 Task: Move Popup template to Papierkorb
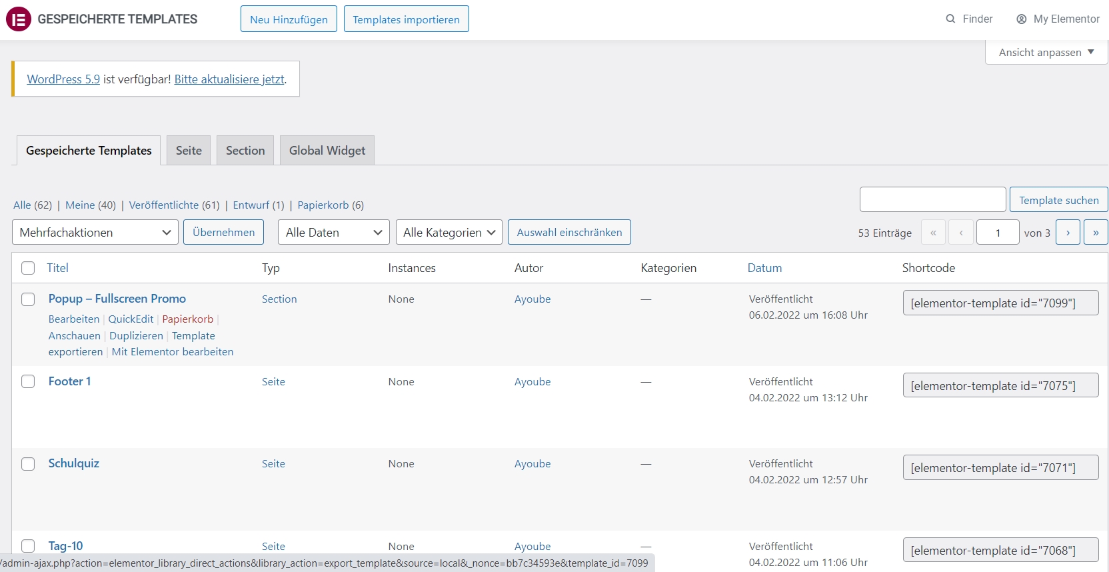pyautogui.click(x=188, y=319)
